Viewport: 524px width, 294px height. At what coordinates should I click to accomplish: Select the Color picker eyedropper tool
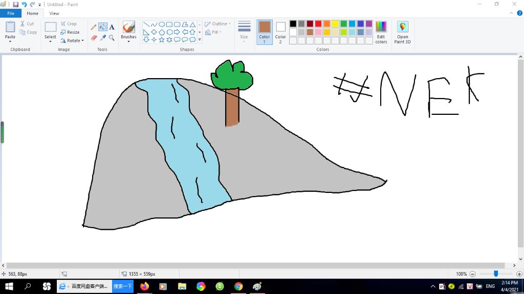pos(102,38)
